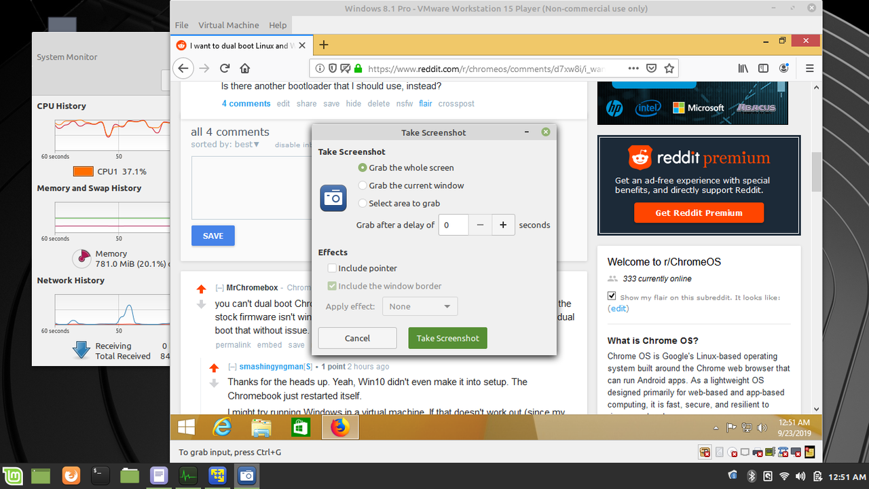Image resolution: width=869 pixels, height=489 pixels.
Task: Uncheck 'Show my flair on this subreddit'
Action: pos(611,295)
